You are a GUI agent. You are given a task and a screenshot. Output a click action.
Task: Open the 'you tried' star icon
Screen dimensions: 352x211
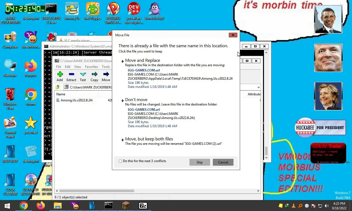pos(31,126)
